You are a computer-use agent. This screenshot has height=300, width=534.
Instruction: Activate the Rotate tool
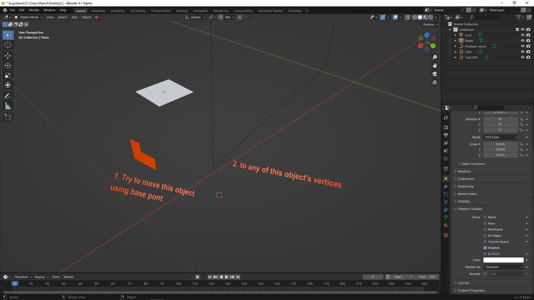coord(8,66)
